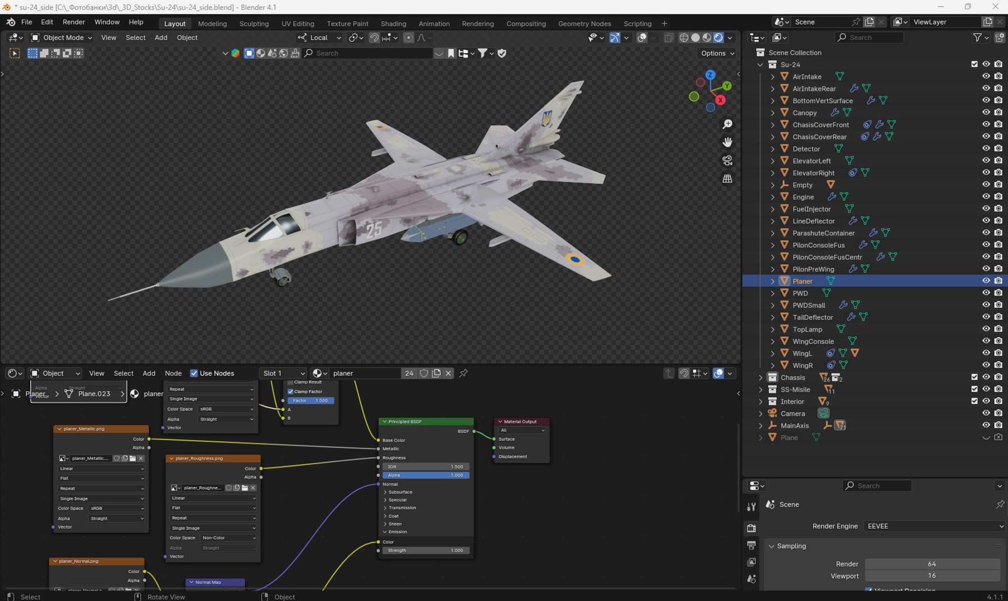1008x601 pixels.
Task: Open the Geometry Nodes workspace tab
Action: point(584,24)
